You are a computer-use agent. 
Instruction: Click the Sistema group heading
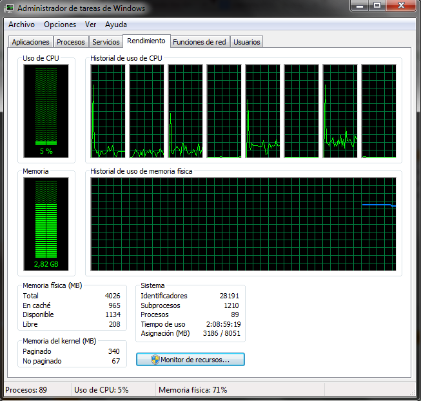coord(153,285)
